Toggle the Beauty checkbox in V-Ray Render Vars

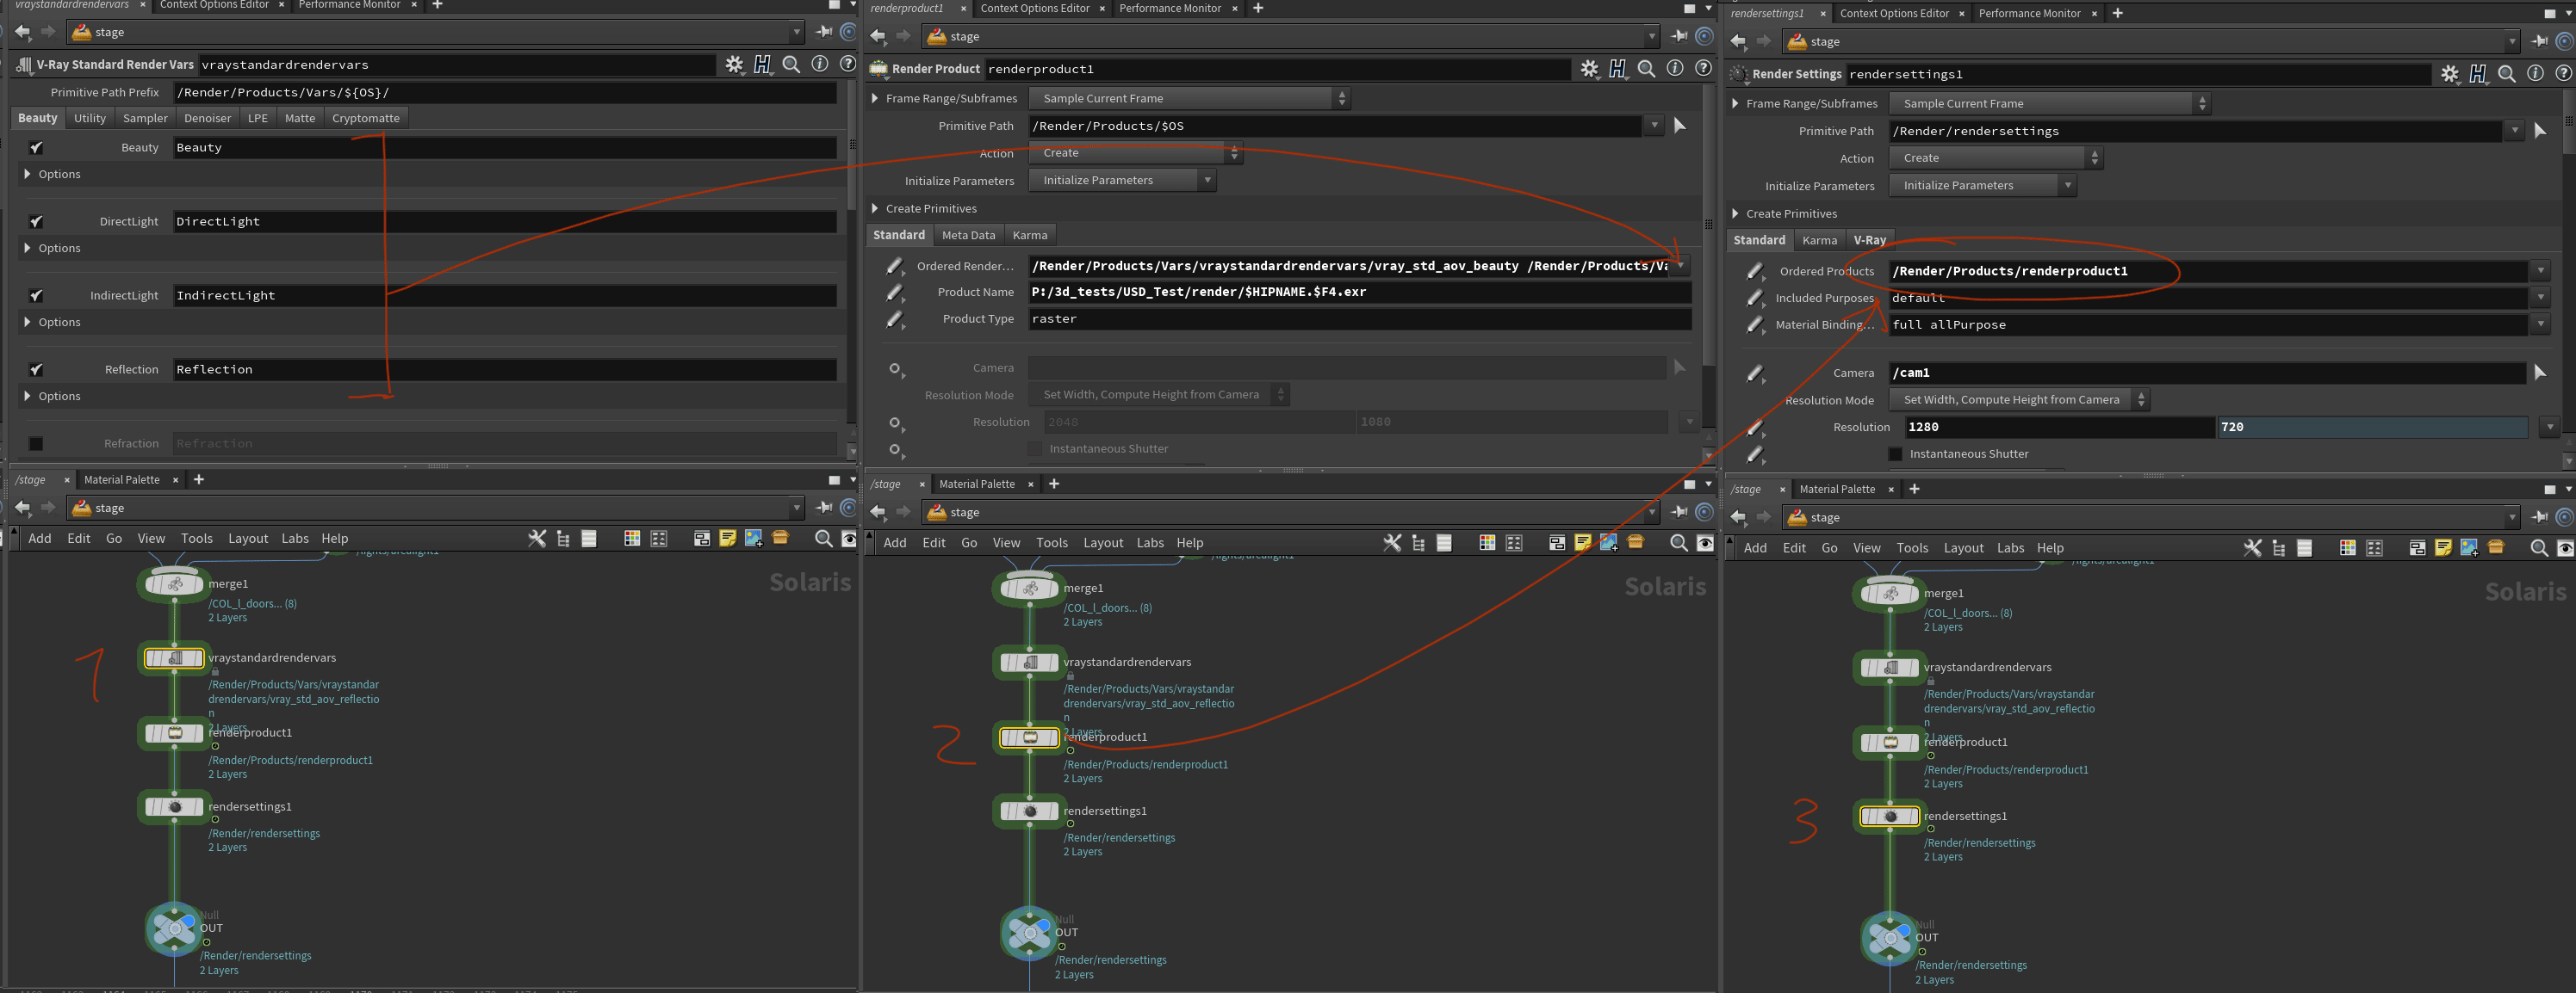36,146
